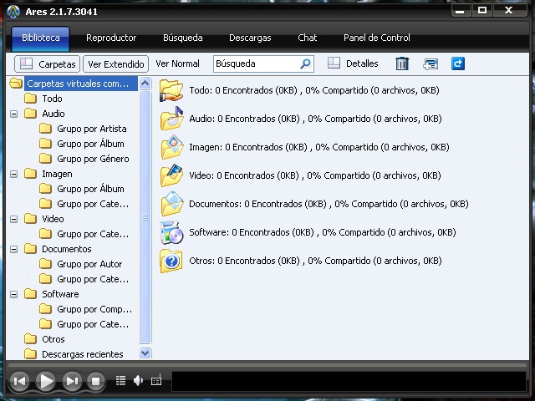This screenshot has height=401, width=535.
Task: Select Grupo por Comp... under Software
Action: [94, 309]
